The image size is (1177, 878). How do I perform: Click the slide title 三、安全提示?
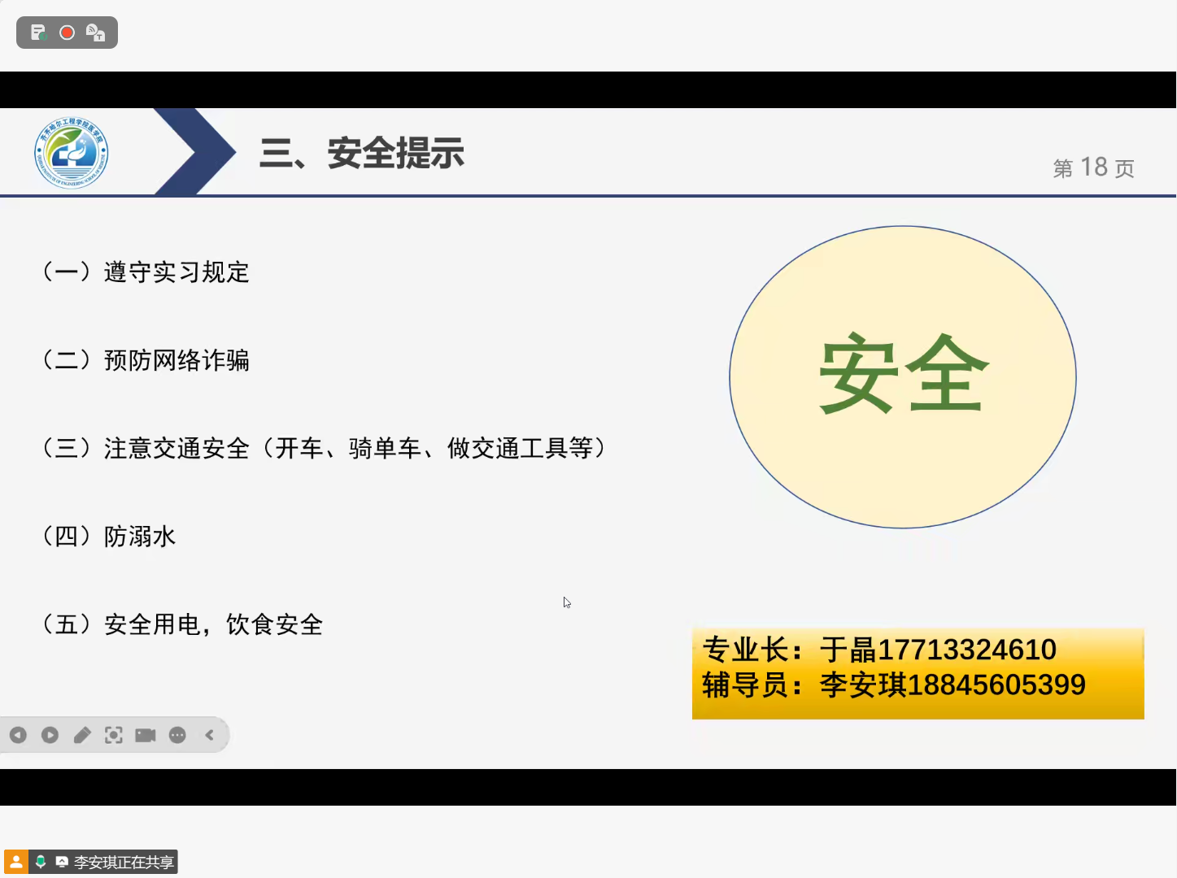pos(361,154)
